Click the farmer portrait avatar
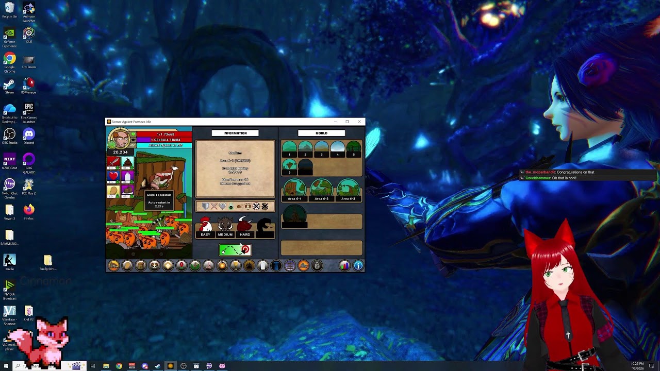Image resolution: width=660 pixels, height=371 pixels. click(119, 139)
